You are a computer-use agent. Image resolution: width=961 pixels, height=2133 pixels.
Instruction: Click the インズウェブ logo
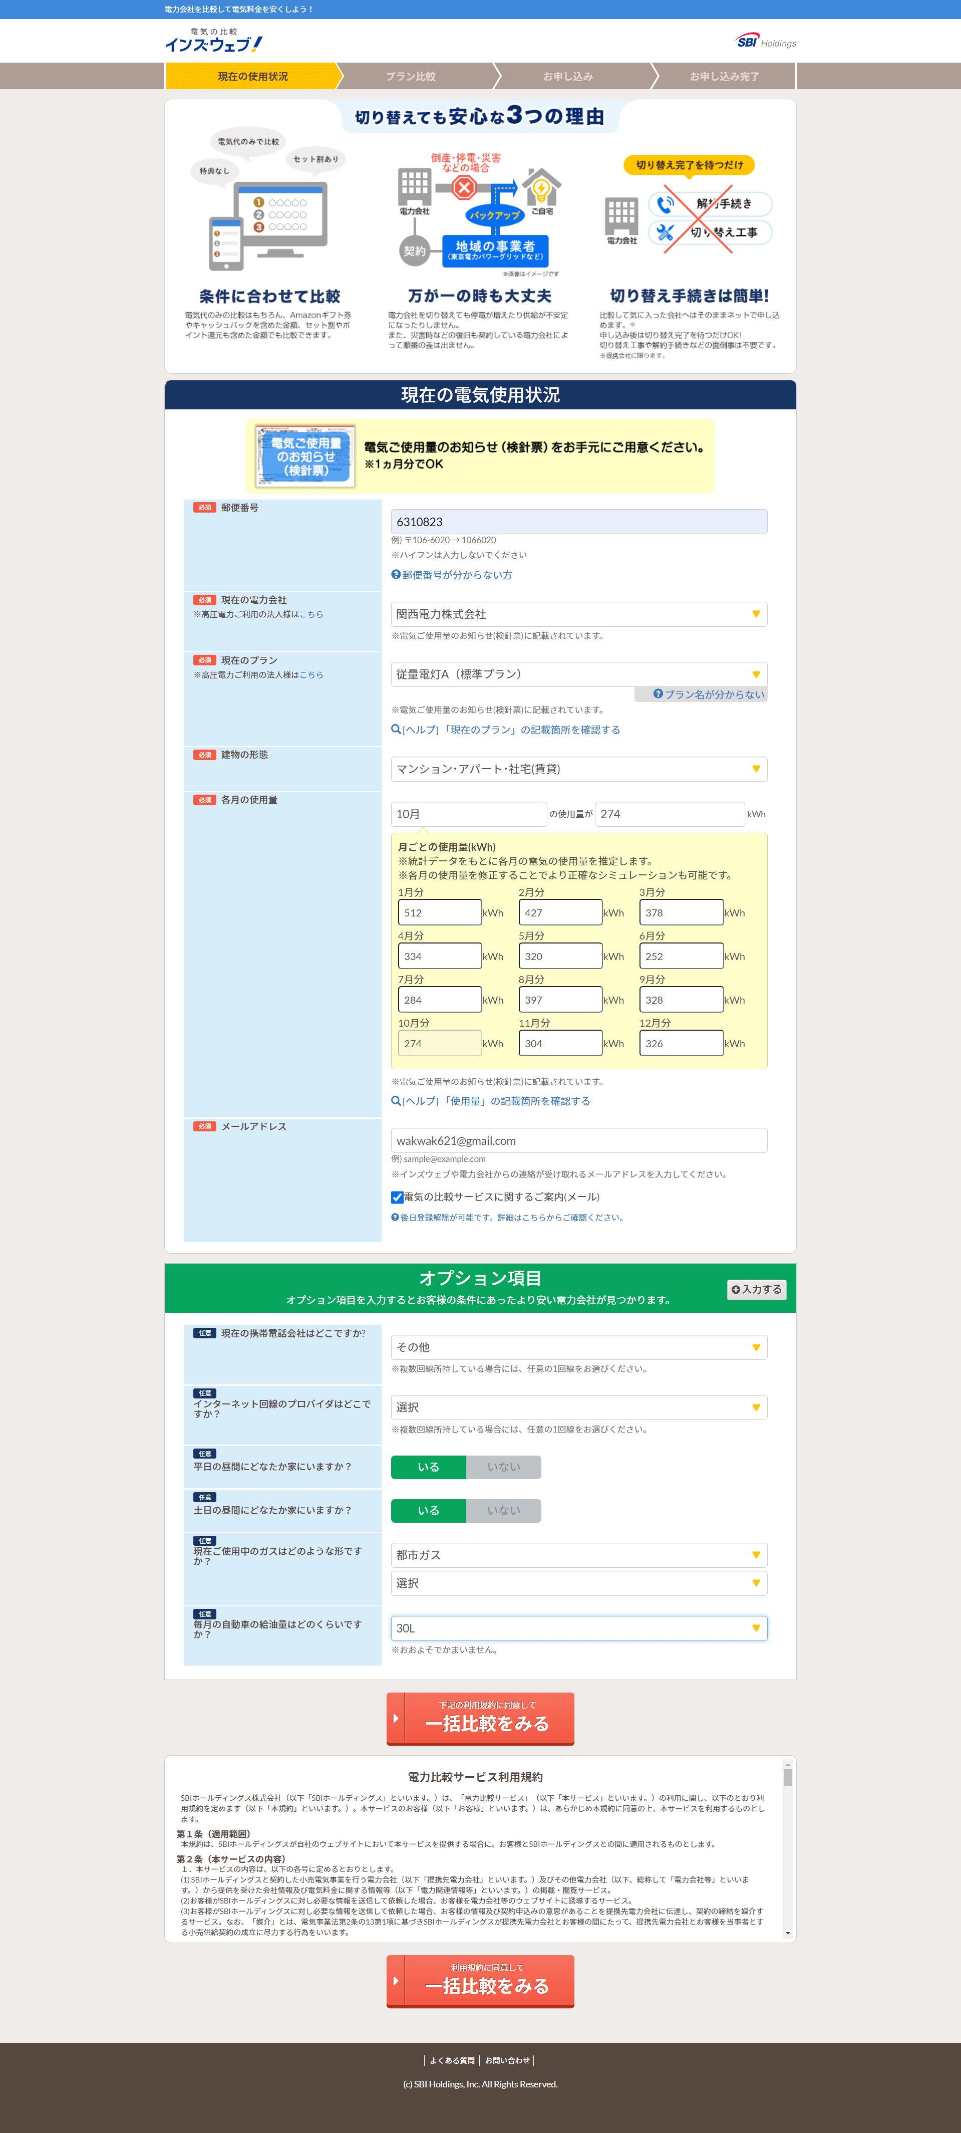coord(213,41)
